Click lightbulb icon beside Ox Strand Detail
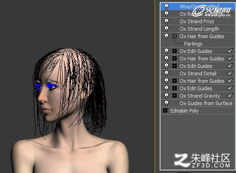The width and height of the screenshot is (236, 173). point(166,73)
